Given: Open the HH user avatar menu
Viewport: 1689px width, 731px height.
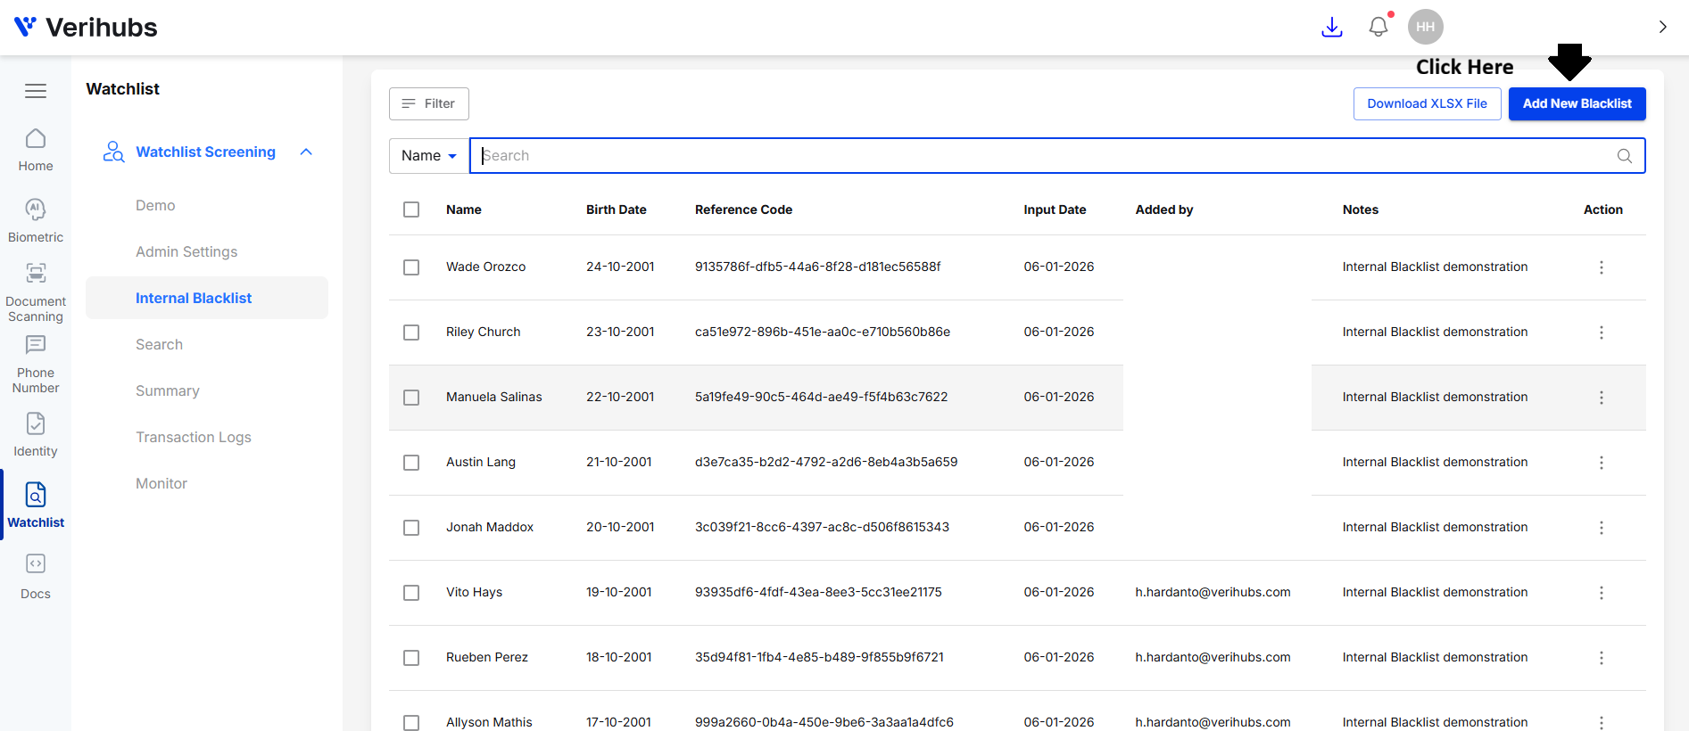Looking at the screenshot, I should point(1425,27).
